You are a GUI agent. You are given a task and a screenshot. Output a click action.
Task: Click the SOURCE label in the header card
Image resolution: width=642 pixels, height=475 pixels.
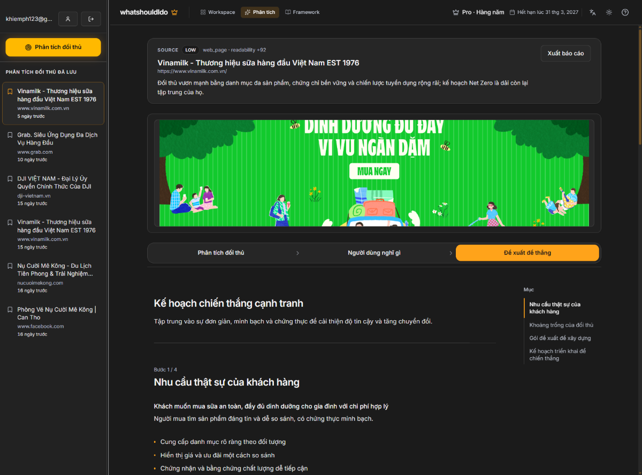pyautogui.click(x=168, y=50)
